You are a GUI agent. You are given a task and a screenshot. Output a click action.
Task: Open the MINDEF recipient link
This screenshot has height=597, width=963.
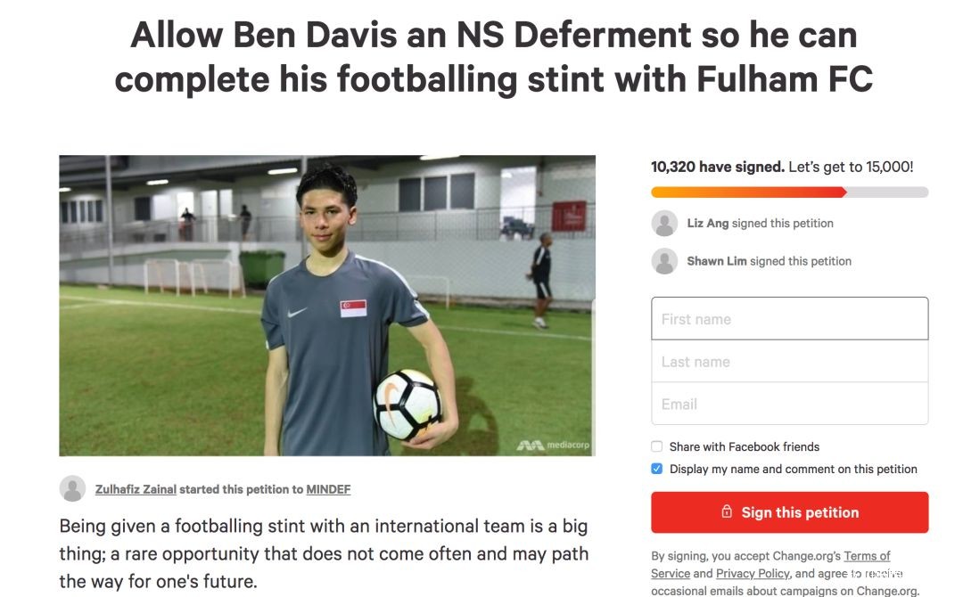pos(328,489)
